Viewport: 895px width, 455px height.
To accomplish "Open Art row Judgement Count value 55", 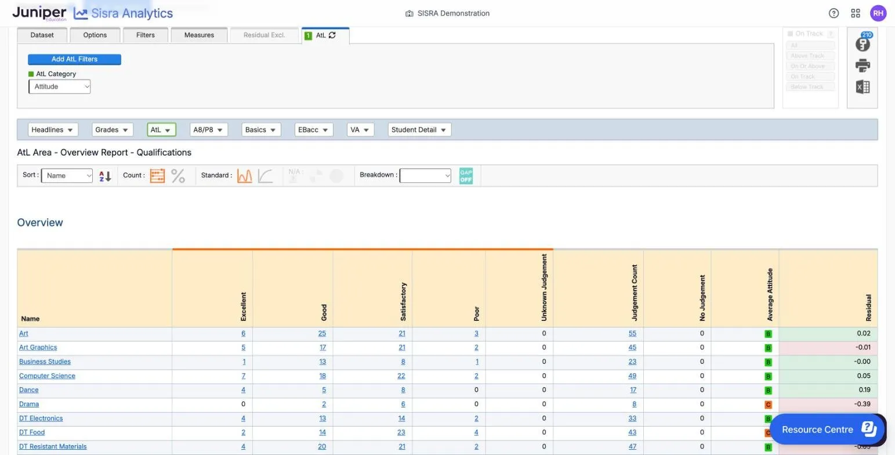I will (632, 334).
